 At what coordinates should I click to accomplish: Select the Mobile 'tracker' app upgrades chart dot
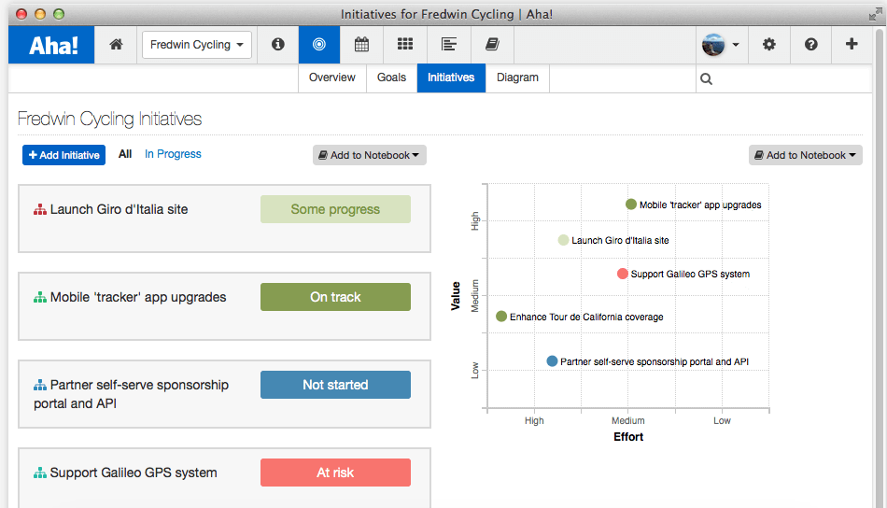click(x=631, y=205)
